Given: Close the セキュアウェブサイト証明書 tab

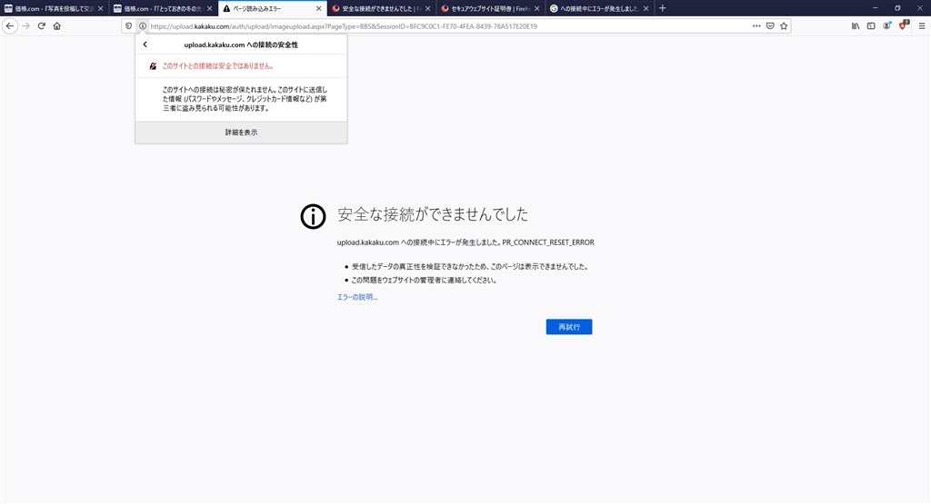Looking at the screenshot, I should point(536,8).
